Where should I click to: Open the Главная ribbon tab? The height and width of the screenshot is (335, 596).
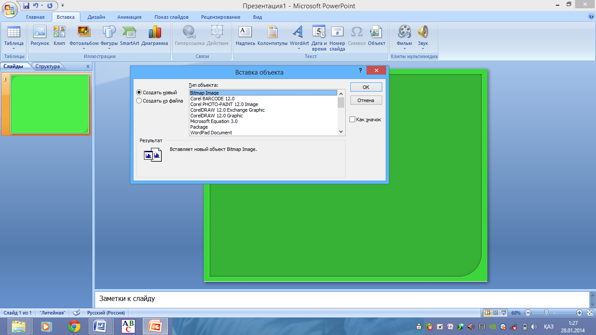point(35,17)
